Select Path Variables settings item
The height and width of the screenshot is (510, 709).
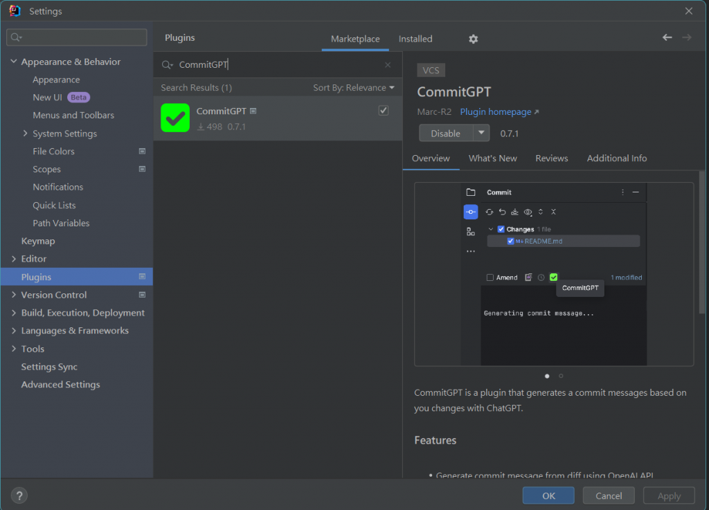coord(61,223)
